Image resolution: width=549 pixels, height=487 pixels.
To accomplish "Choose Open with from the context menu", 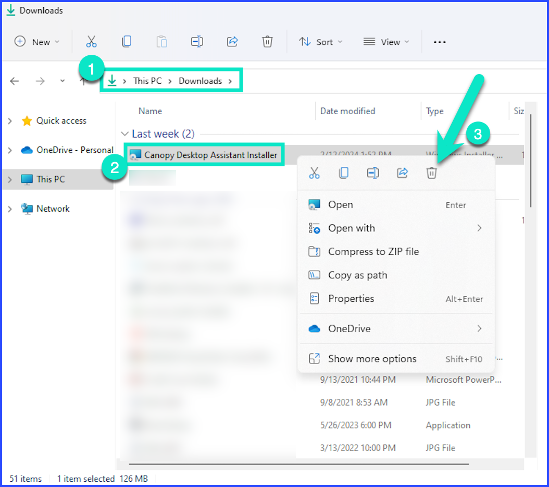I will coord(396,228).
